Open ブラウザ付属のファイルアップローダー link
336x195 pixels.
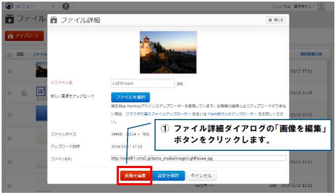158,114
